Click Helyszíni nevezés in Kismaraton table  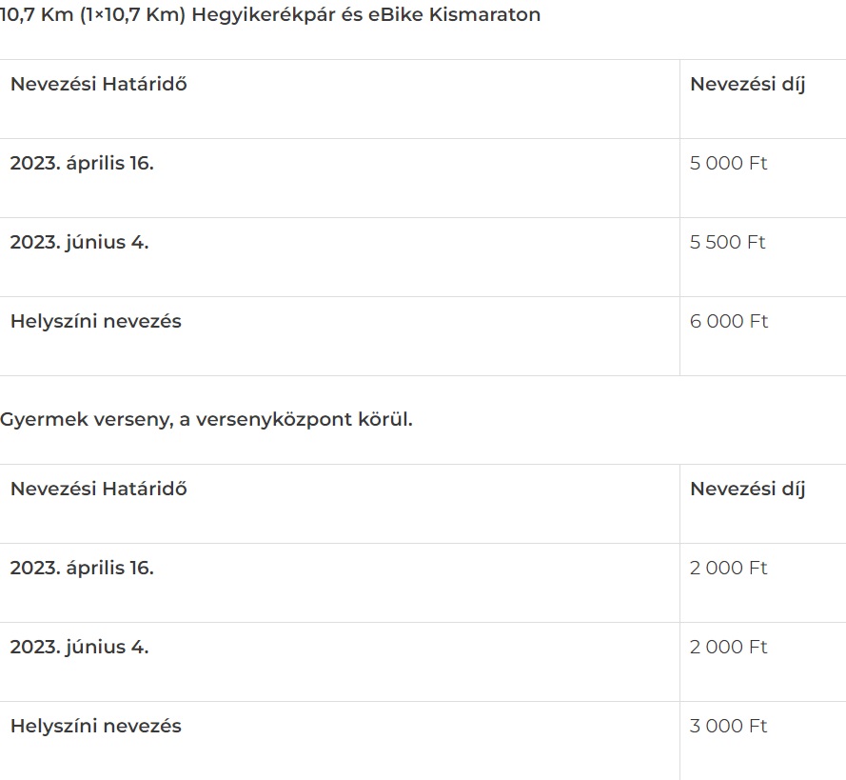tap(96, 322)
